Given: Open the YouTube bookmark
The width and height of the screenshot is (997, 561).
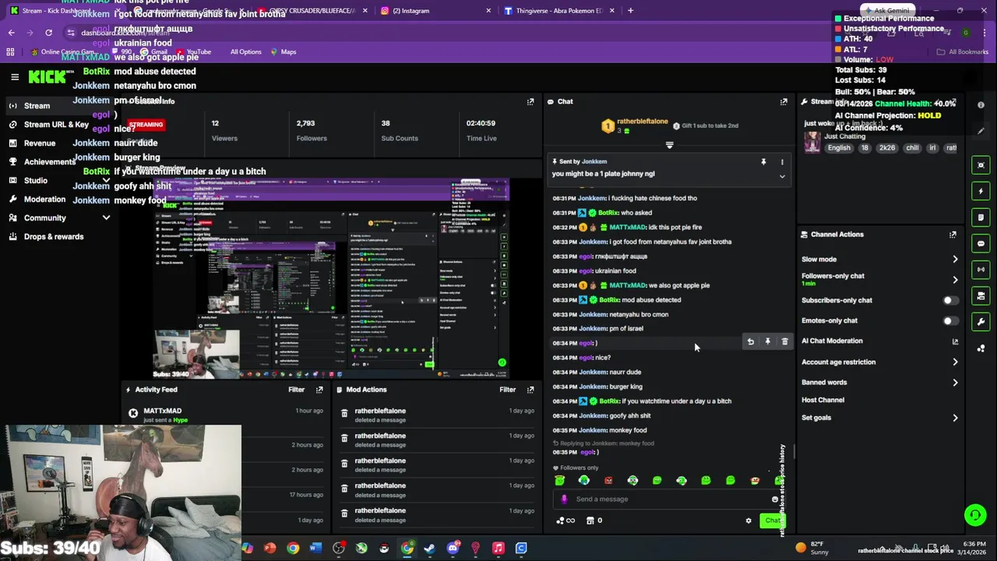Looking at the screenshot, I should [193, 52].
